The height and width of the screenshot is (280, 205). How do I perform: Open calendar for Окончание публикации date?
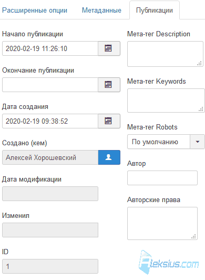click(109, 85)
